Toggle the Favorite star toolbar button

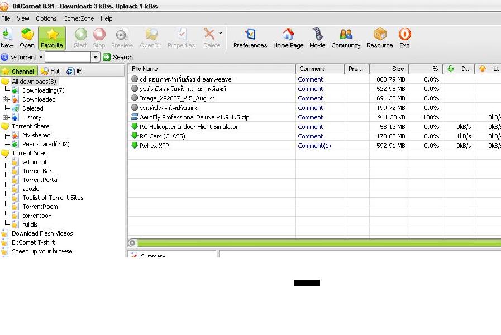pos(52,38)
